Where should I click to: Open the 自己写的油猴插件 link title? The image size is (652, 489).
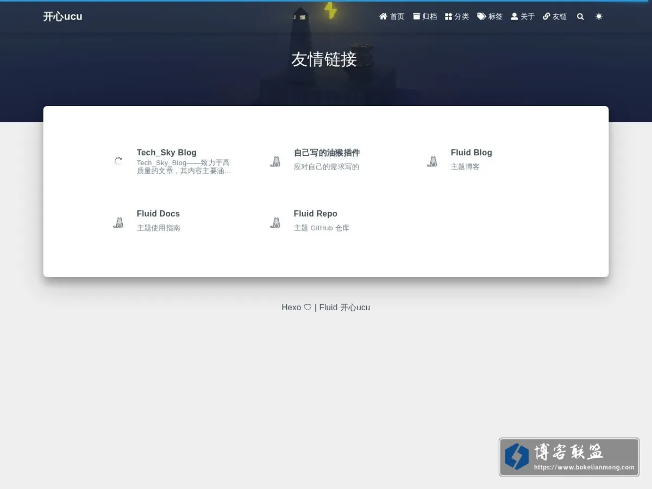point(327,153)
